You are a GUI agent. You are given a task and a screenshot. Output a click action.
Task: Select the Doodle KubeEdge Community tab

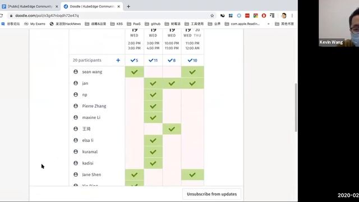(91, 6)
